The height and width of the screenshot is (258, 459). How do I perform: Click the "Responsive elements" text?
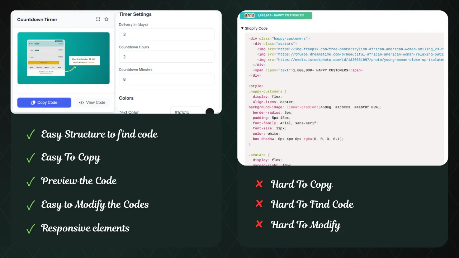(85, 228)
